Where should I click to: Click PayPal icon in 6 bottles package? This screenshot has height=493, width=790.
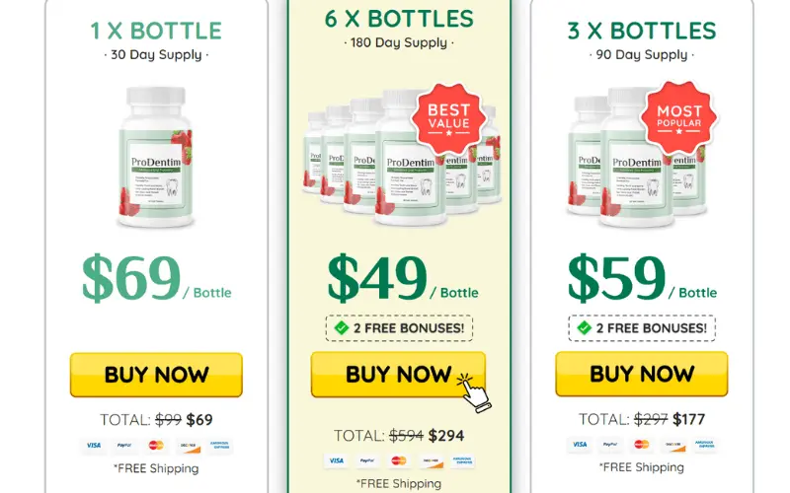point(367,460)
